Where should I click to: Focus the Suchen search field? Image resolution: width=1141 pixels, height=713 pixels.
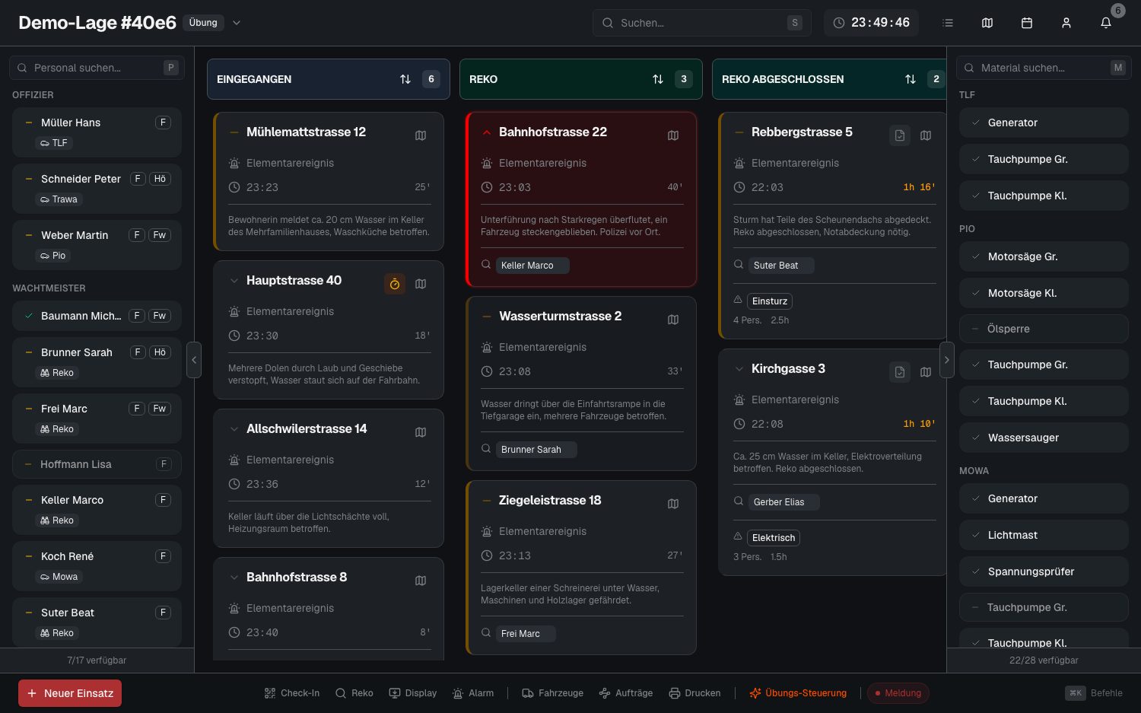tap(702, 23)
